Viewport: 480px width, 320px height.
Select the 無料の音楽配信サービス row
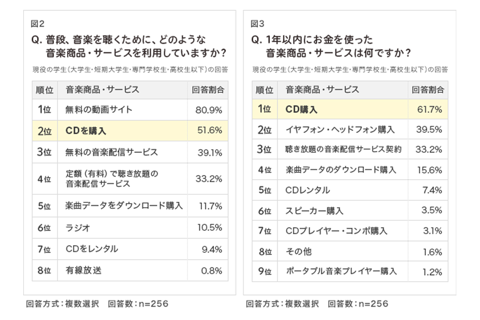tap(130, 152)
